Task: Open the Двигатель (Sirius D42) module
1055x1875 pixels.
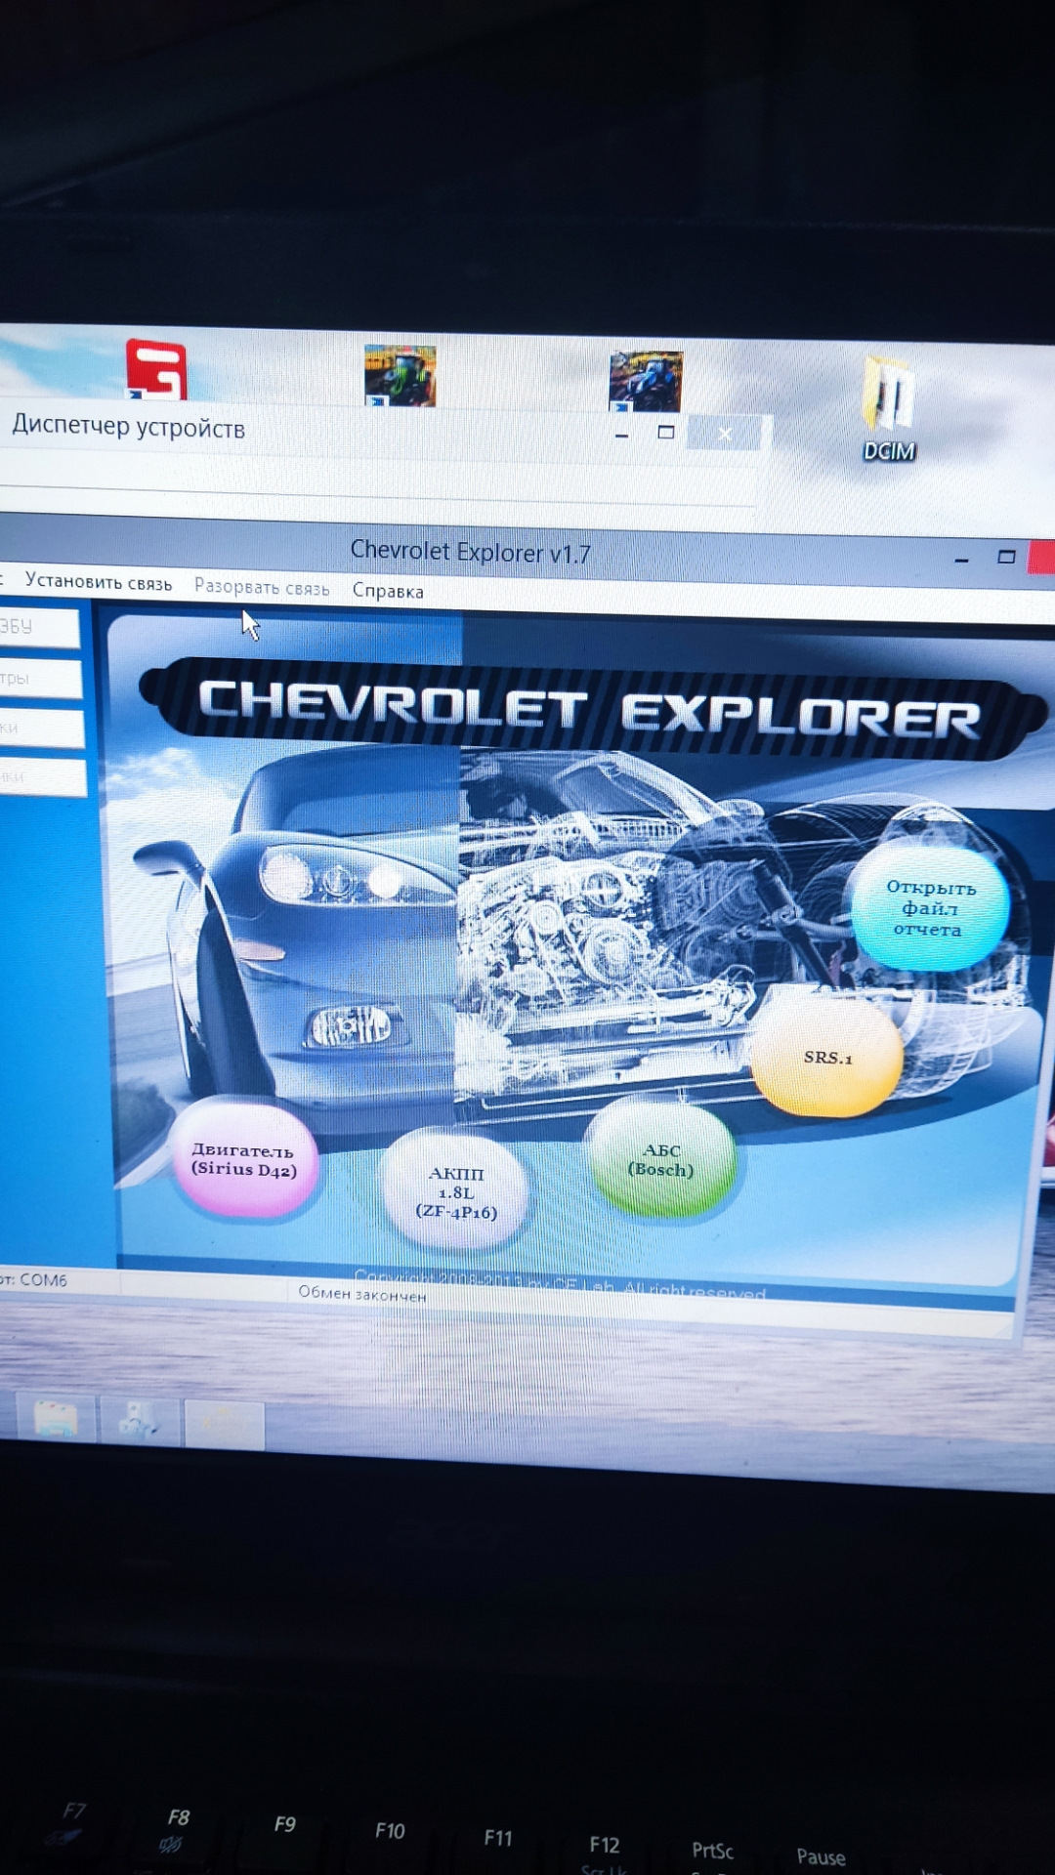Action: tap(244, 1159)
